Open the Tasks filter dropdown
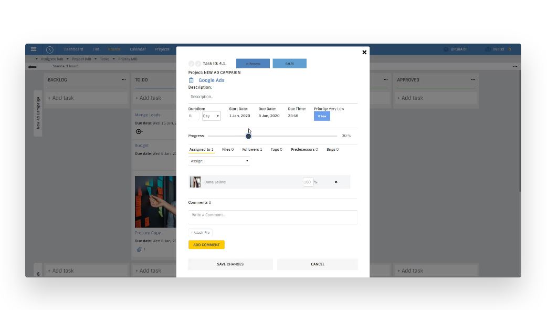This screenshot has height=310, width=547. tap(102, 59)
